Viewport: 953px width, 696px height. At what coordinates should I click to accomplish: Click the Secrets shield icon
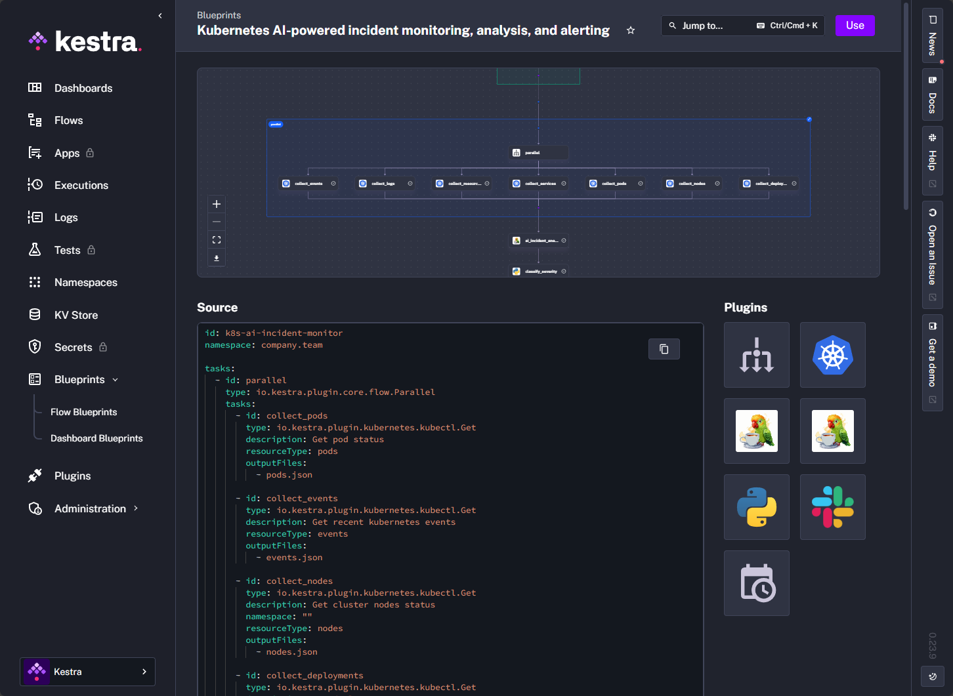(x=35, y=347)
